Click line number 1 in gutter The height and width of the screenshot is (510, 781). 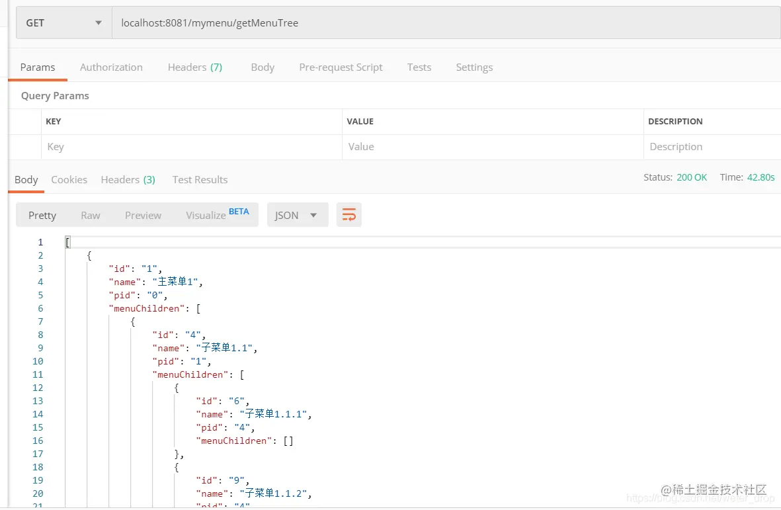click(x=40, y=242)
